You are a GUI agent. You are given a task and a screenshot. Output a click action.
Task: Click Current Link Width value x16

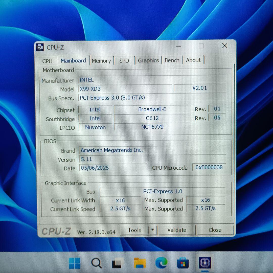[120, 200]
